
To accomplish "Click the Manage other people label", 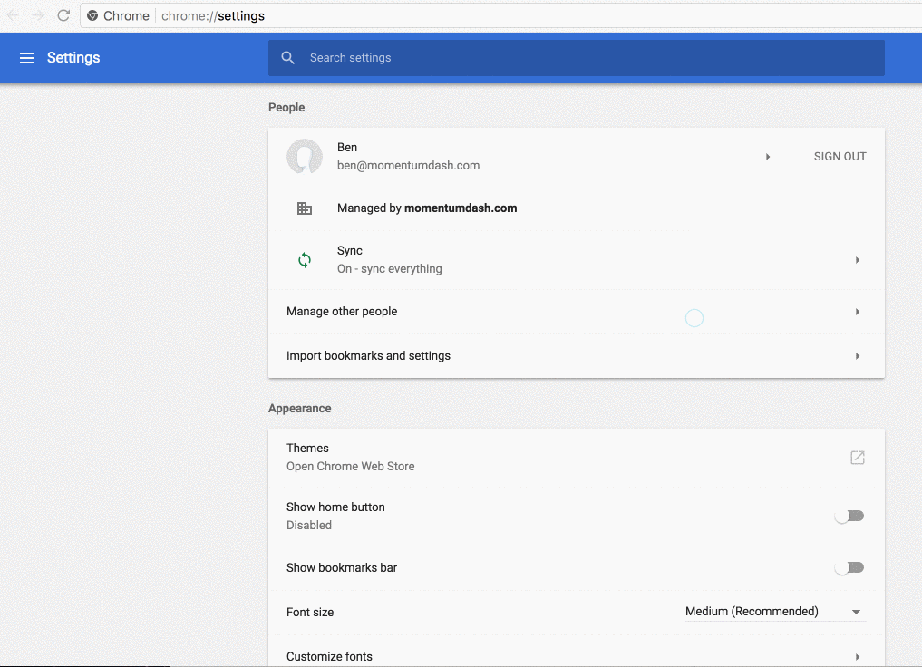I will pos(342,312).
